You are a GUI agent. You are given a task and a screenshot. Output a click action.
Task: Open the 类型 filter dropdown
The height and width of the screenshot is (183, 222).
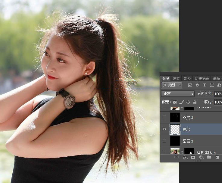coord(172,85)
